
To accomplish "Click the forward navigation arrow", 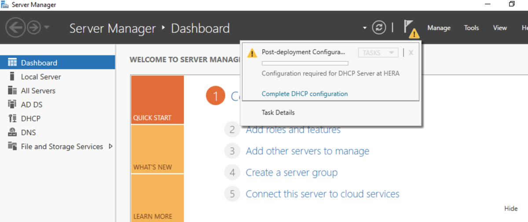I will click(x=34, y=28).
